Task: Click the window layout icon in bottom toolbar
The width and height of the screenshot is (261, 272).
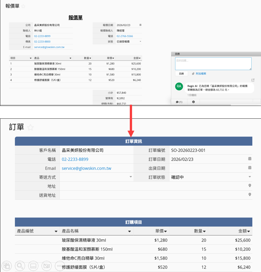Action: [x=7, y=266]
